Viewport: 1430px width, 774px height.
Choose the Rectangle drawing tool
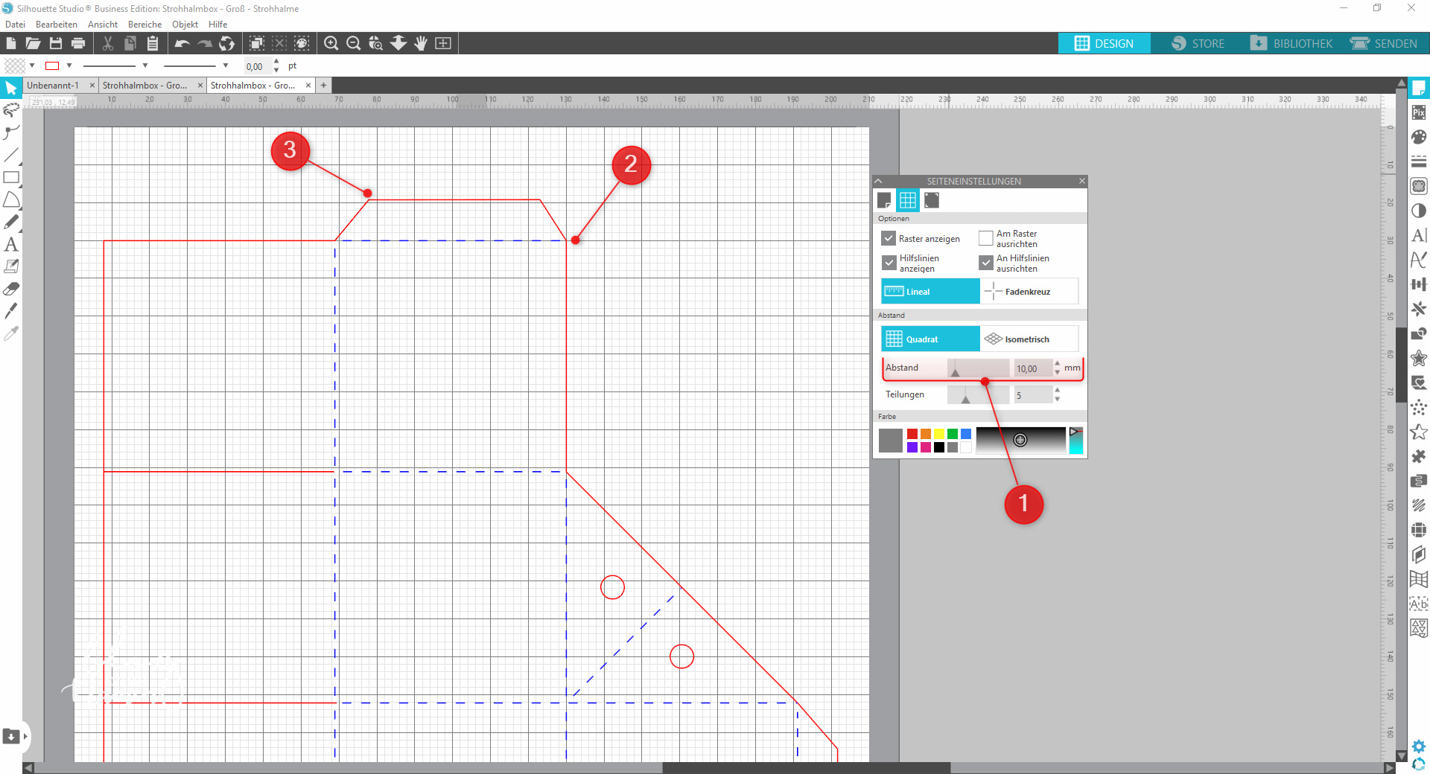[x=11, y=177]
